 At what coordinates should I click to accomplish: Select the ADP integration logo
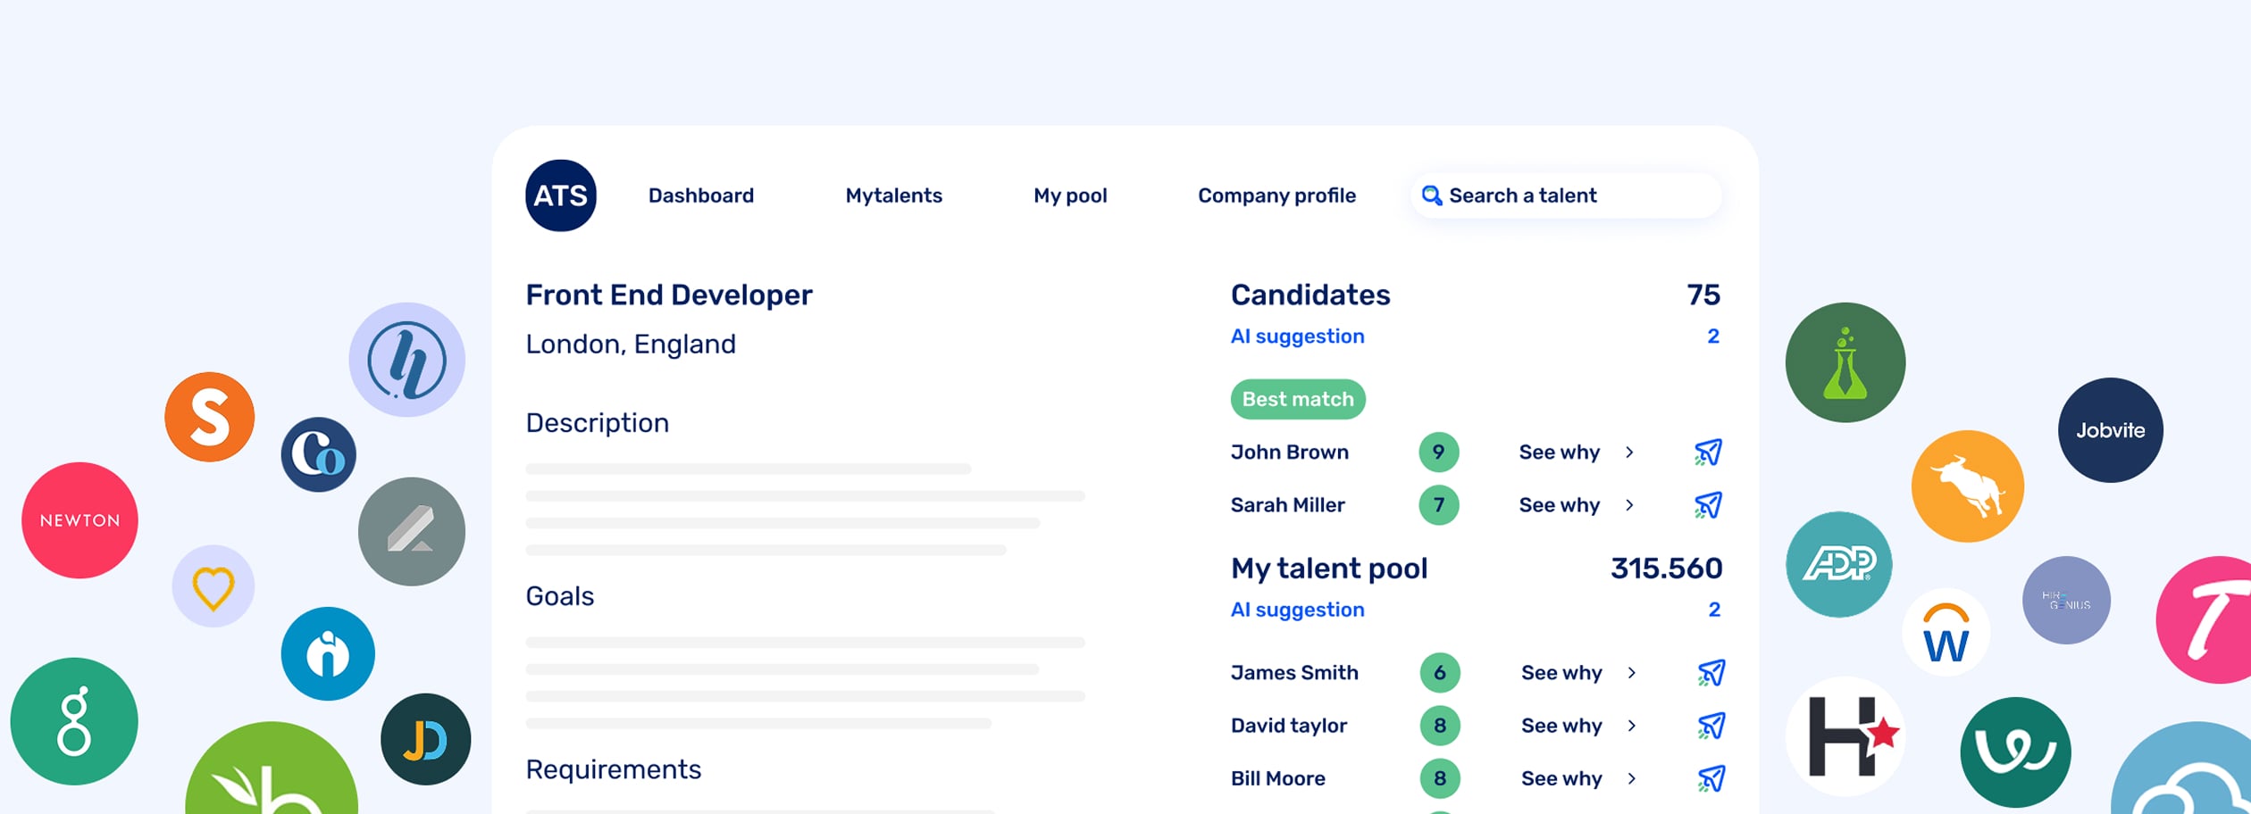[x=1838, y=564]
